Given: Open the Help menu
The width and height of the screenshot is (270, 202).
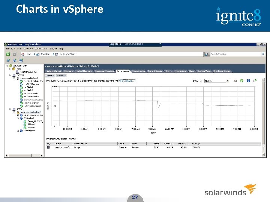Looking at the screenshot, I should coord(61,49).
